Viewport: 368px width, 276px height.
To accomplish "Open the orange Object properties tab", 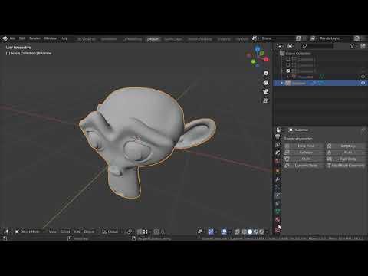I will coord(278,171).
